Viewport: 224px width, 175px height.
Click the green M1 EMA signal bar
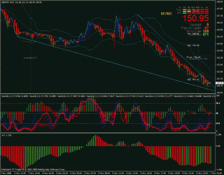(x=185, y=13)
